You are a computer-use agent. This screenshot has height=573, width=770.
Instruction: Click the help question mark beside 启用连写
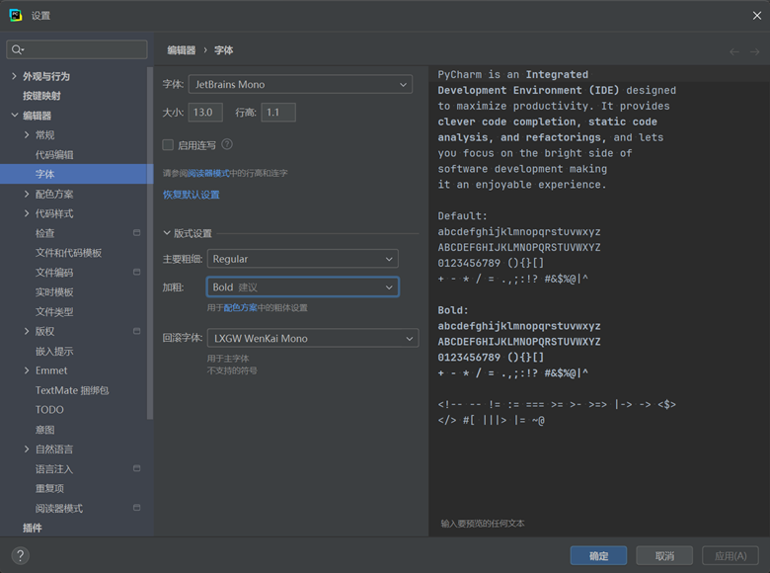pos(227,144)
